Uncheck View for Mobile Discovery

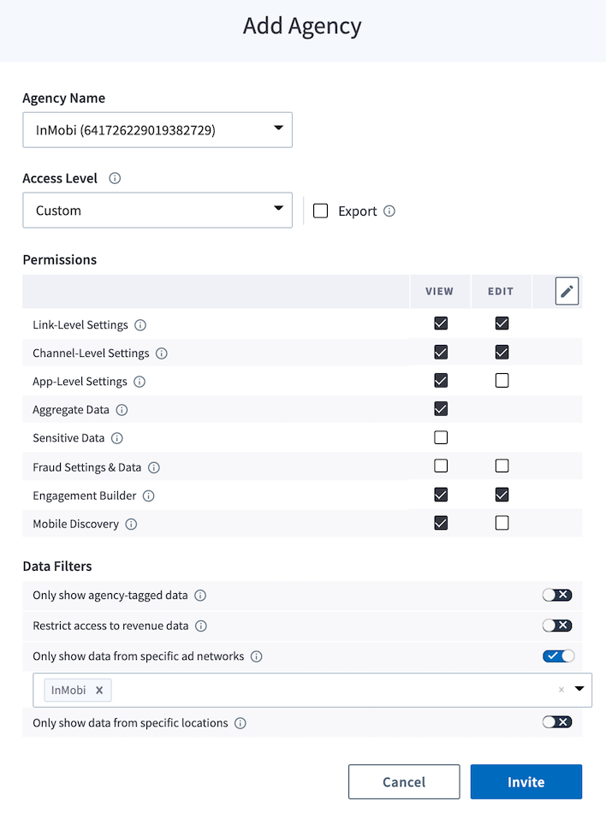click(441, 523)
